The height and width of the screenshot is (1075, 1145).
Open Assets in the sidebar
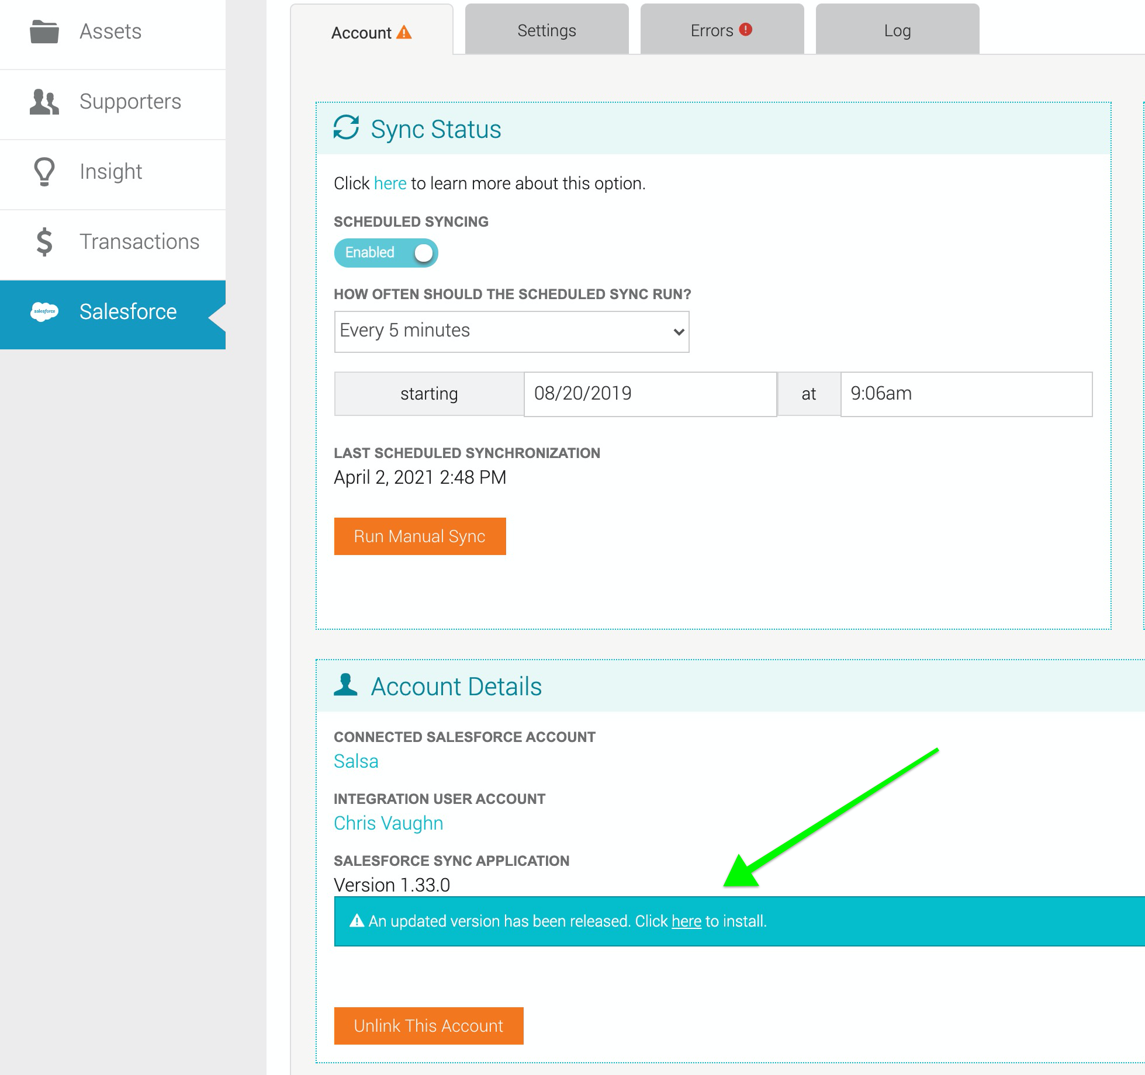(x=113, y=34)
